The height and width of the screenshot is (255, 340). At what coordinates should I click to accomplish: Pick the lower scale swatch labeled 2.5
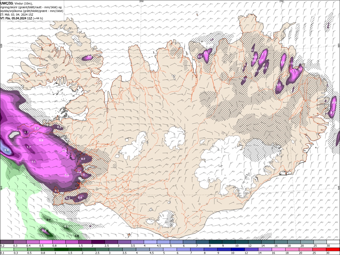click(x=102, y=249)
